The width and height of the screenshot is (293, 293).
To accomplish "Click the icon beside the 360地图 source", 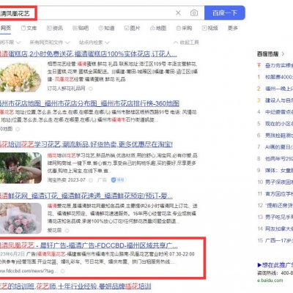I will [18, 129].
